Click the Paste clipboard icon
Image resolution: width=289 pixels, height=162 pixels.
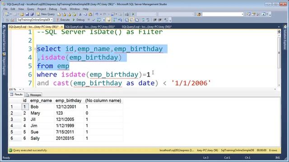(x=90, y=14)
